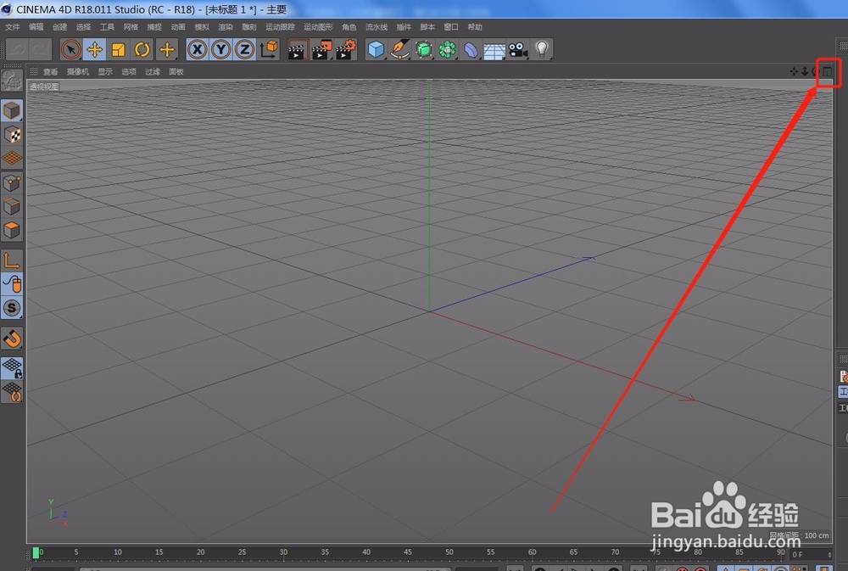Screen dimensions: 848x571
Task: Click frame 20 on the timeline ruler
Action: pyautogui.click(x=201, y=552)
